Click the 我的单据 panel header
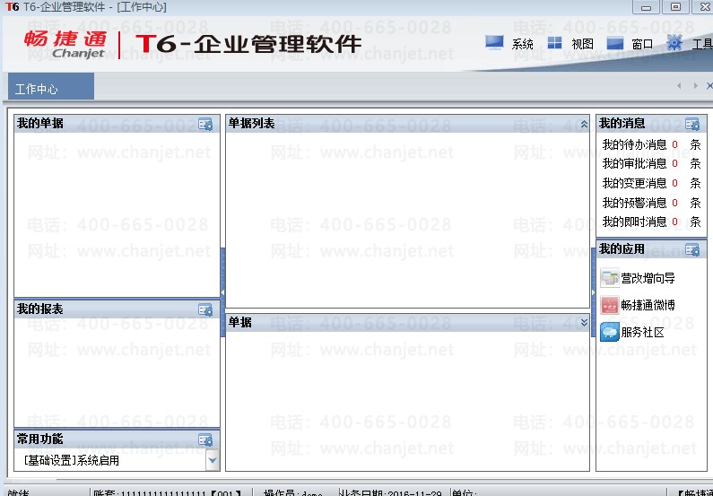Viewport: 713px width, 496px height. (x=117, y=124)
